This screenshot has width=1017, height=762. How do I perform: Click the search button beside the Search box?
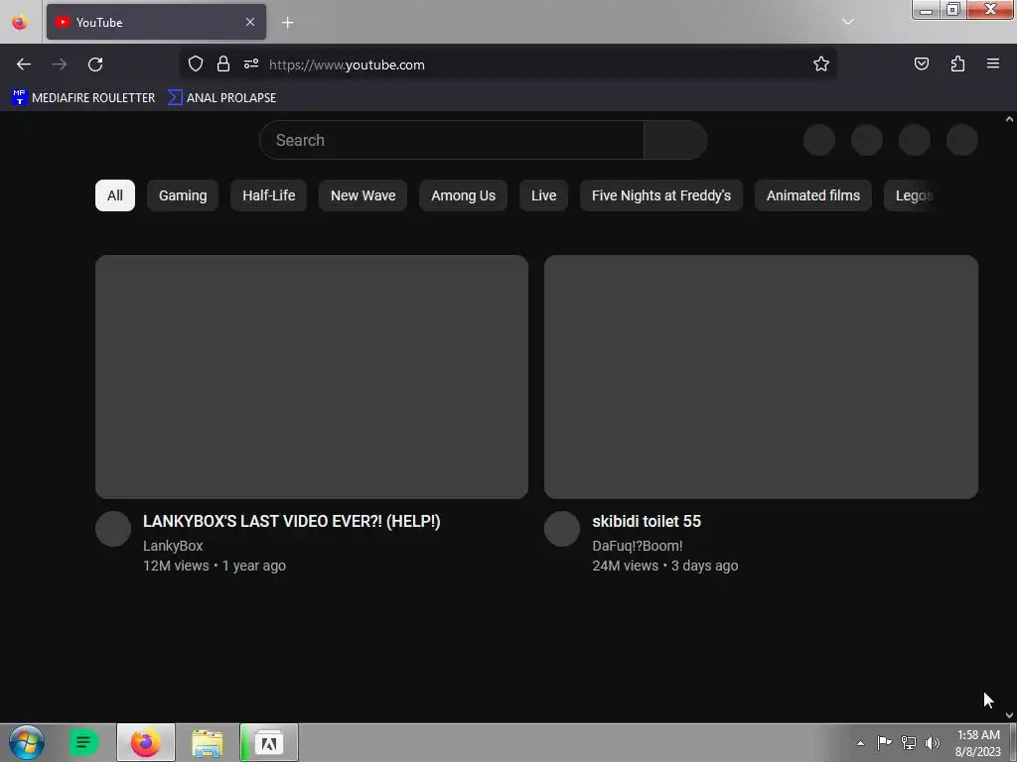coord(675,140)
